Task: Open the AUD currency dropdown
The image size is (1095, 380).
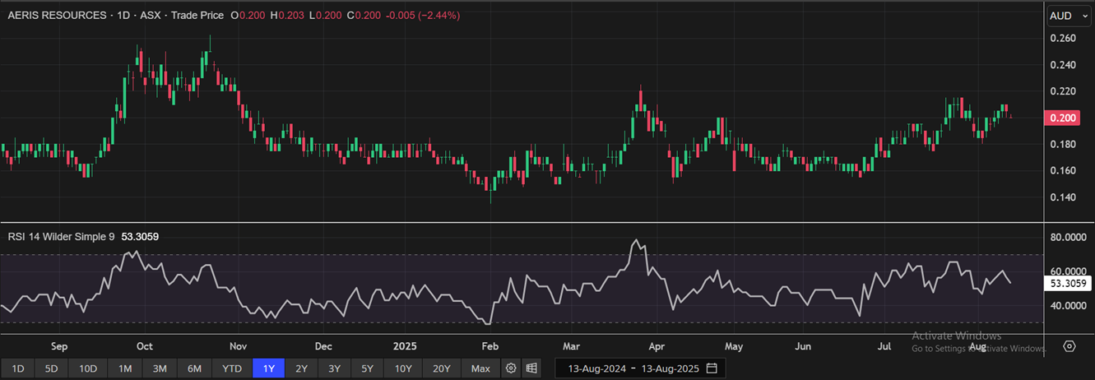Action: 1069,16
